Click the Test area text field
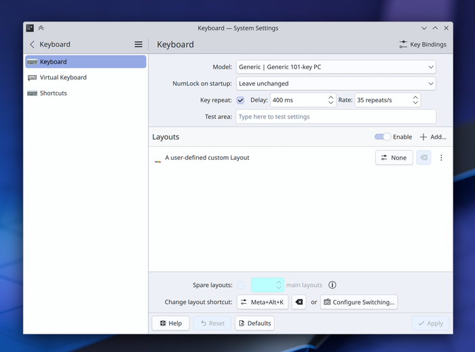The height and width of the screenshot is (352, 475). tap(336, 116)
